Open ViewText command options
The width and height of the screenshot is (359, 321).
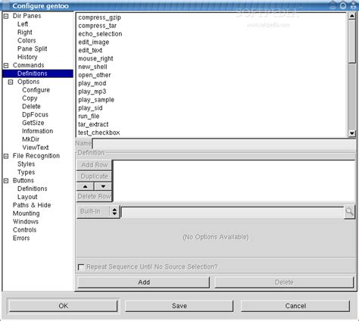coord(36,148)
